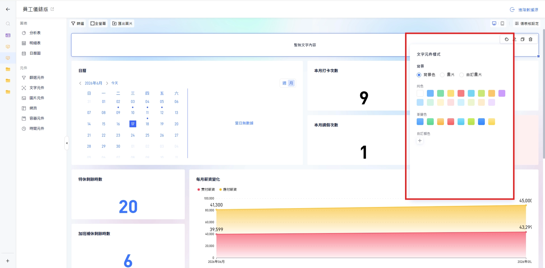This screenshot has height=268, width=545.
Task: Click 加班補休剩餘時數 card title
Action: (94, 234)
